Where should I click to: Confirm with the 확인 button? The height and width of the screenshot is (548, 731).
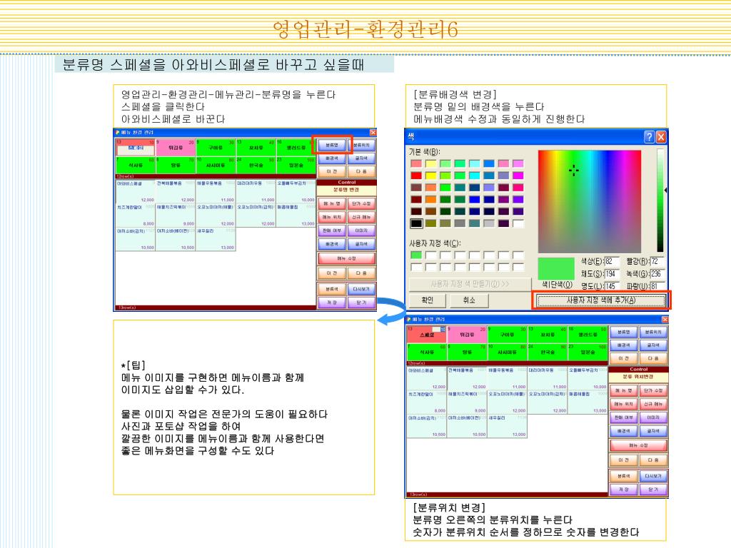427,300
